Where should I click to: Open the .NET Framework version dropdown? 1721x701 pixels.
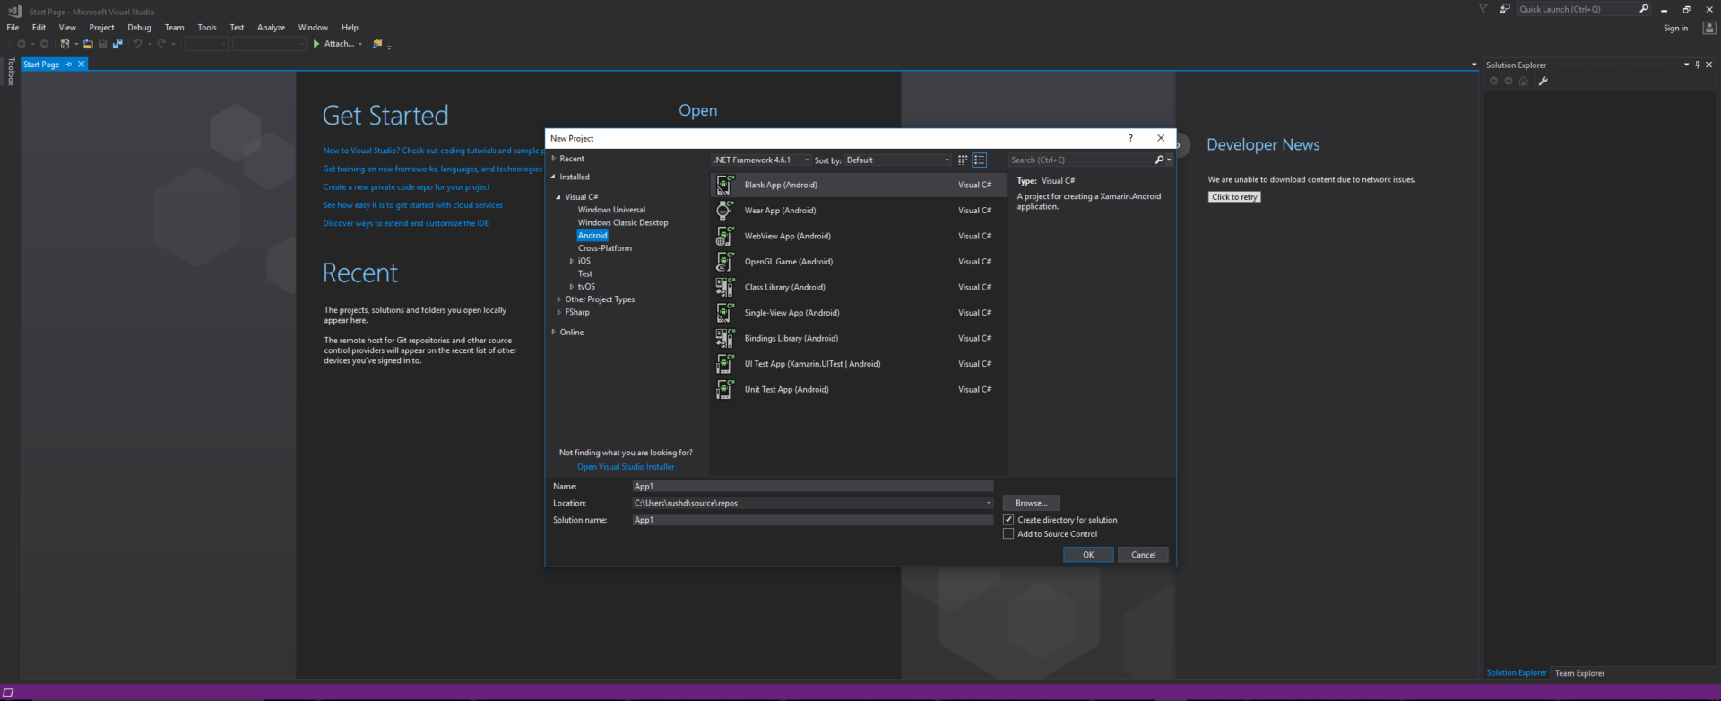tap(761, 160)
